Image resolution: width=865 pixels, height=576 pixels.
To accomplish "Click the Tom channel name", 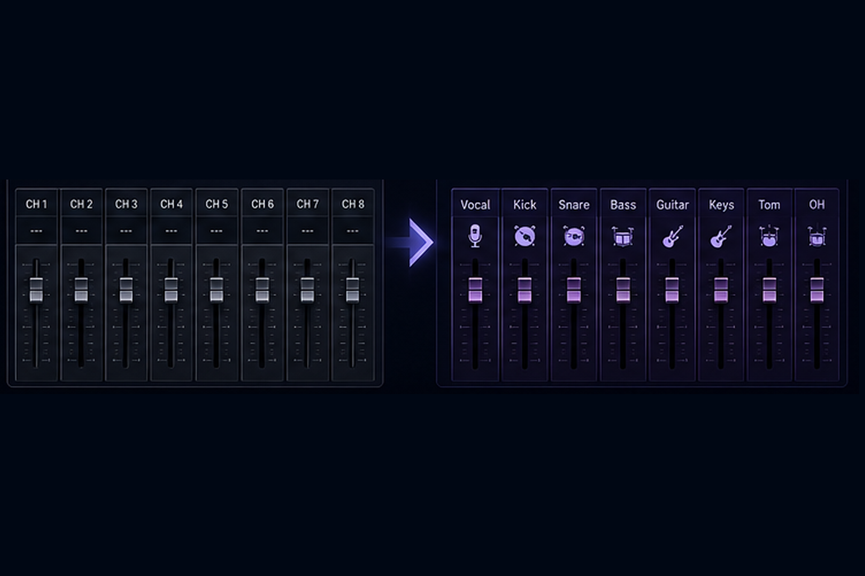I will (x=769, y=205).
